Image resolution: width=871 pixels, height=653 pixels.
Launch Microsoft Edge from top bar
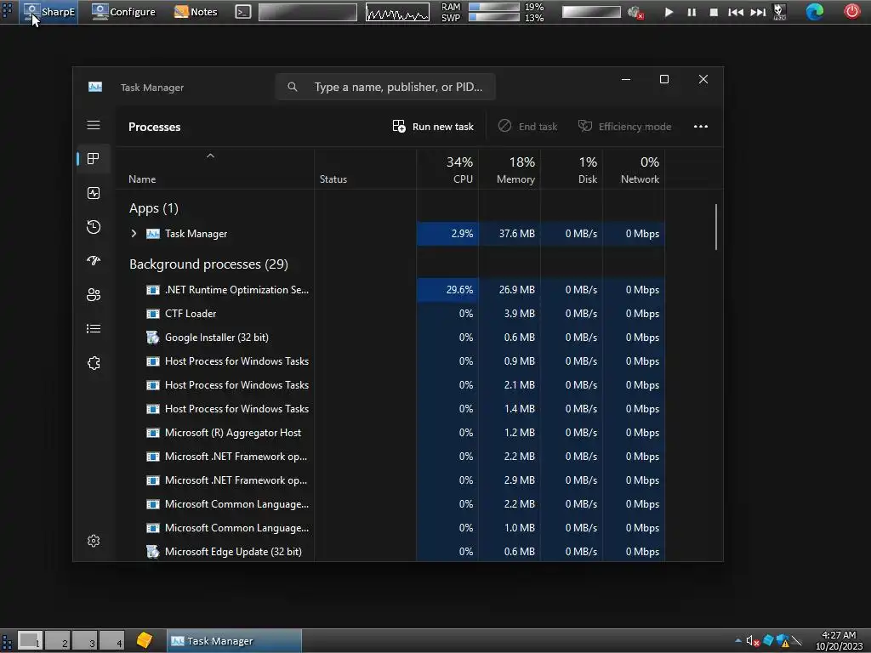coord(814,12)
